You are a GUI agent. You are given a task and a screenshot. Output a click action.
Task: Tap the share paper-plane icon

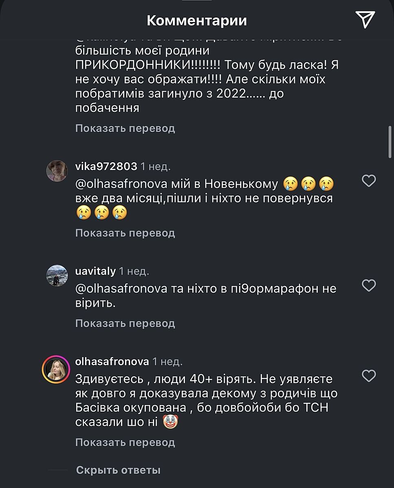click(365, 20)
